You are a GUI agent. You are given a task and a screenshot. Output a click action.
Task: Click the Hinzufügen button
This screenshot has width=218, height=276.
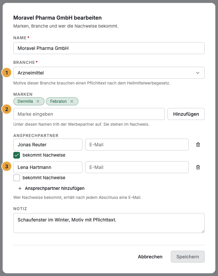pyautogui.click(x=186, y=114)
